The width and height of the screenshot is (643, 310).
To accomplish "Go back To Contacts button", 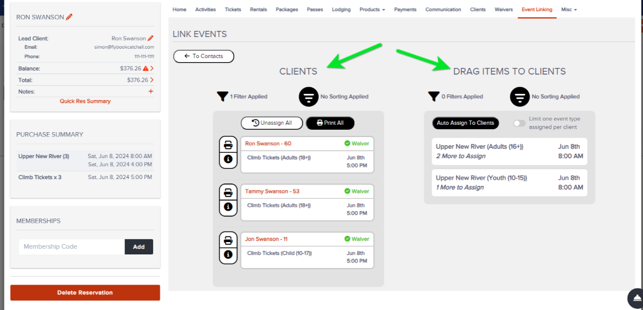I will coord(204,56).
